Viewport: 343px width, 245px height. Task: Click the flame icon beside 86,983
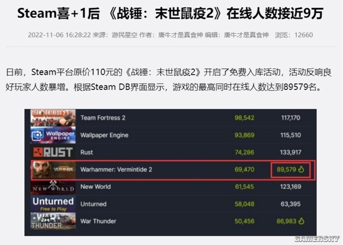(x=301, y=221)
